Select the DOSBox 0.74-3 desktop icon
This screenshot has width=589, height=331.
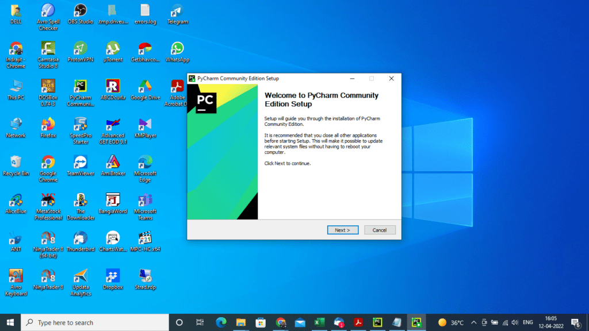[48, 93]
